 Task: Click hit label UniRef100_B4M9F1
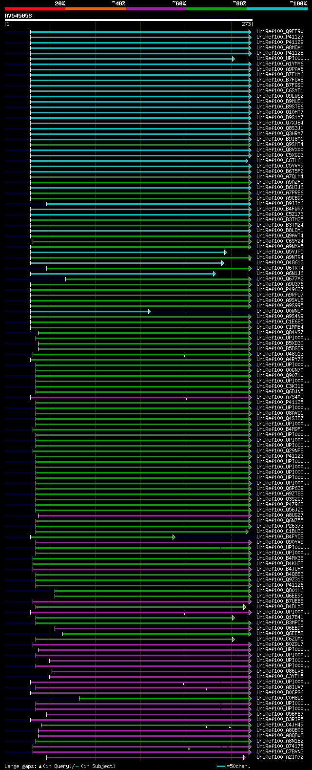coord(280,429)
